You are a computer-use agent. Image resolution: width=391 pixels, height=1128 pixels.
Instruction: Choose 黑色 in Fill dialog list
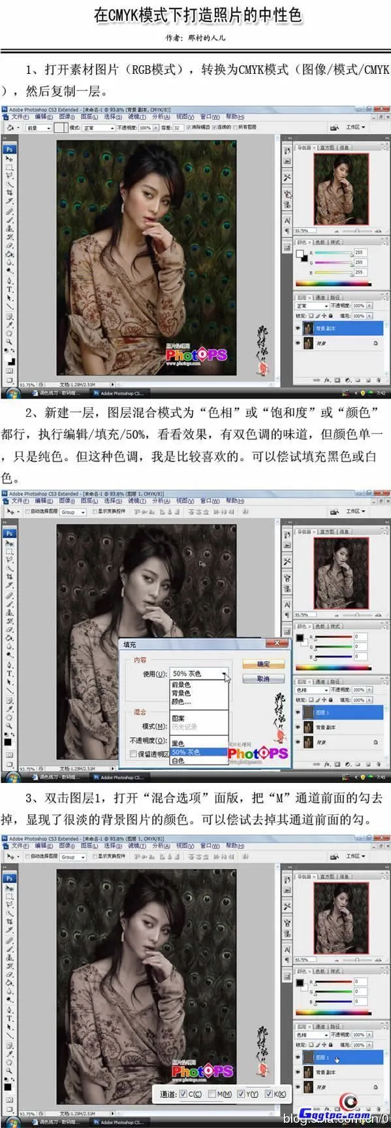(x=178, y=743)
